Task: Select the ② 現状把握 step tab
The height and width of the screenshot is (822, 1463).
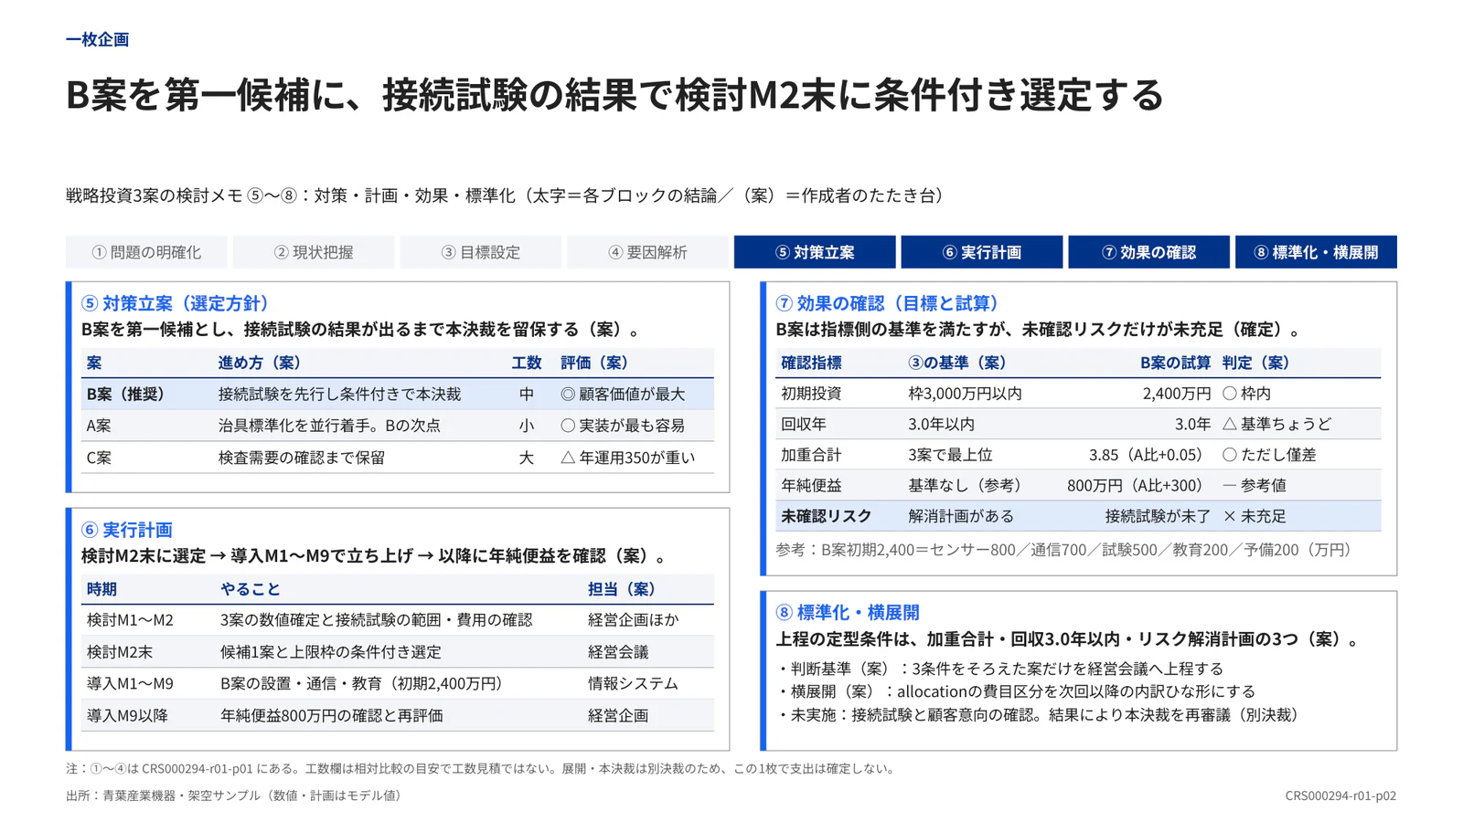Action: click(314, 252)
